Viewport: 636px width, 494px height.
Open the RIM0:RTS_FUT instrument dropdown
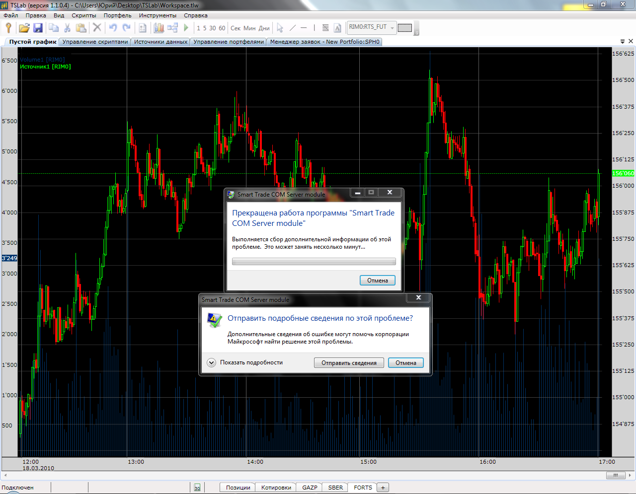click(x=371, y=27)
